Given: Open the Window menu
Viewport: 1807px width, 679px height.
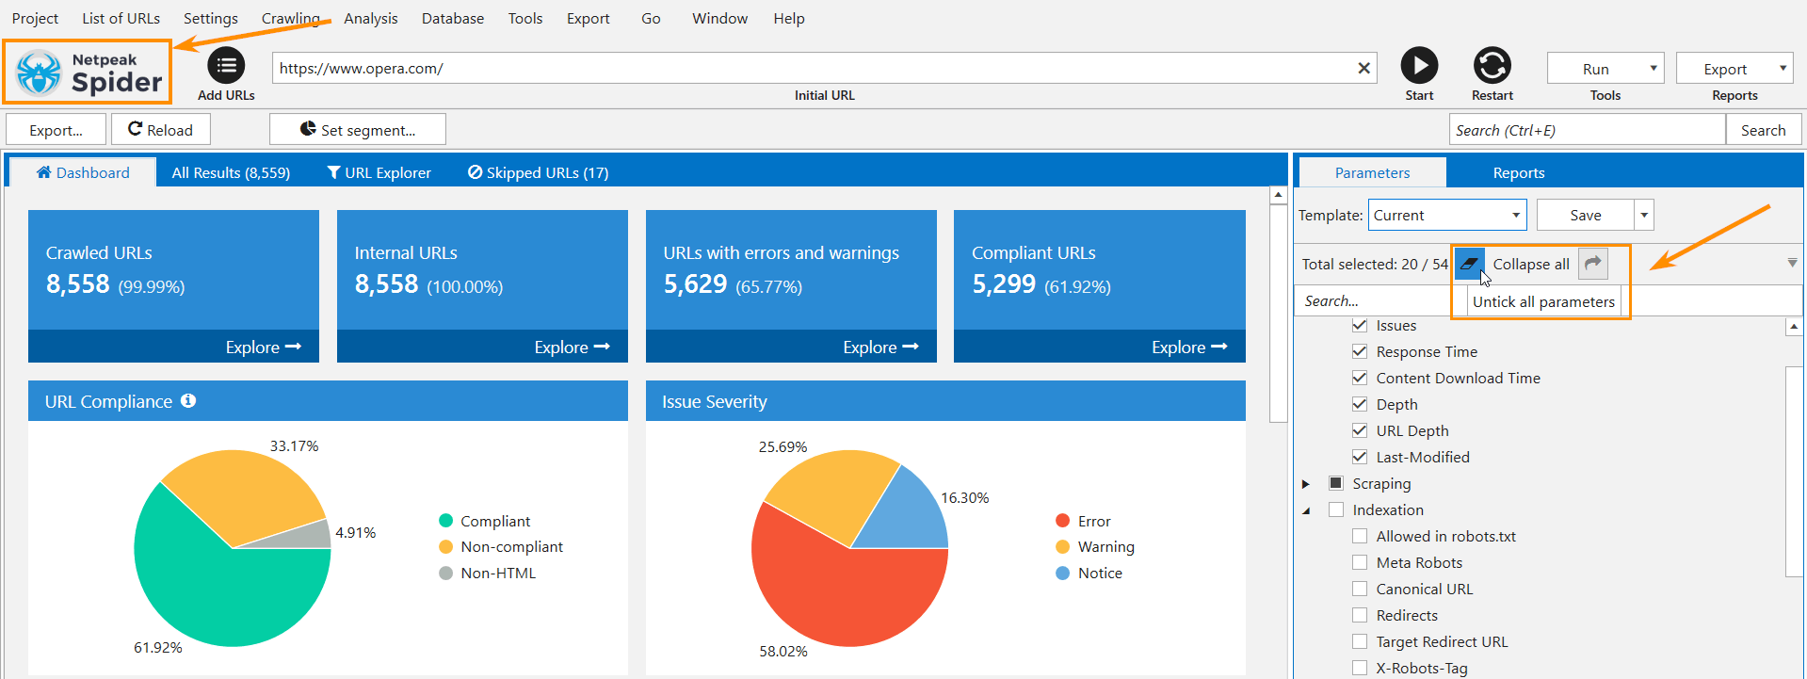Looking at the screenshot, I should pyautogui.click(x=719, y=18).
